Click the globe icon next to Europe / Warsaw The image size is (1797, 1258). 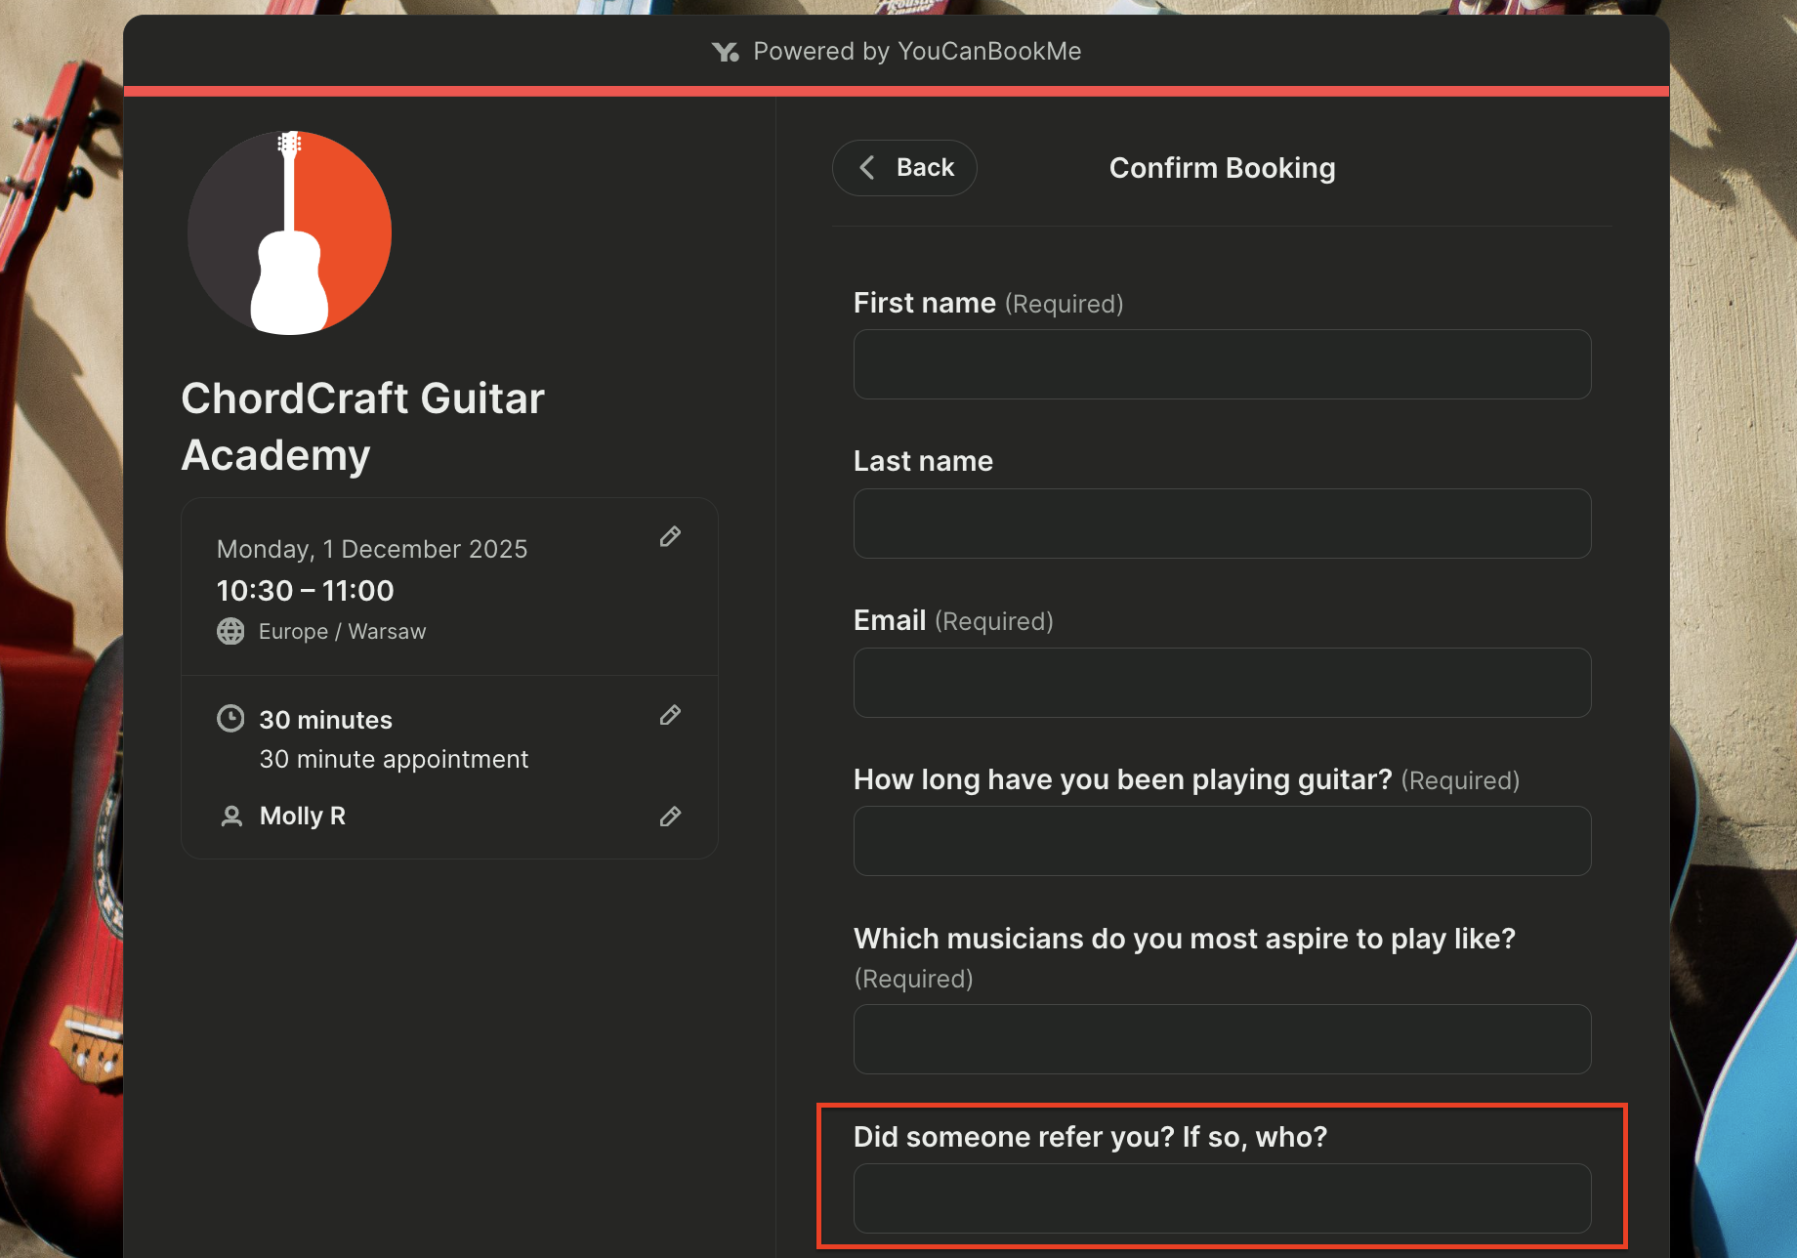tap(230, 631)
